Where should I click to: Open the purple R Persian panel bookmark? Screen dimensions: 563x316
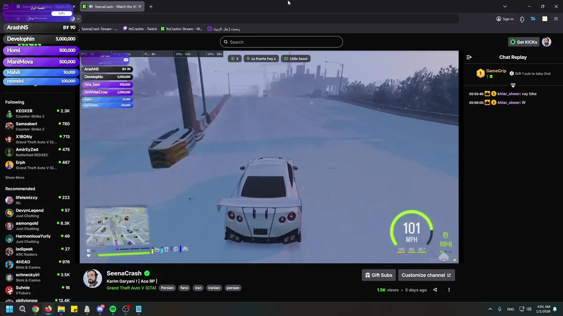[224, 29]
